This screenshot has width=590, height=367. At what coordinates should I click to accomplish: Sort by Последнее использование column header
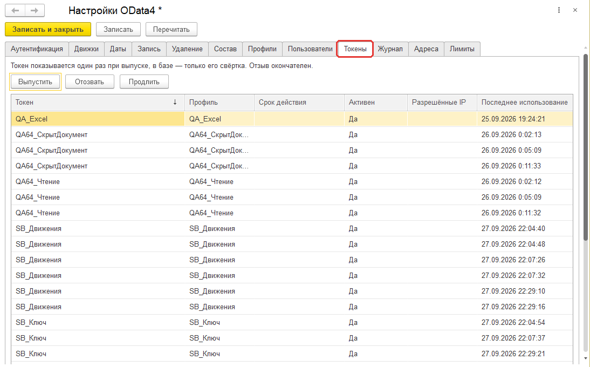point(525,103)
